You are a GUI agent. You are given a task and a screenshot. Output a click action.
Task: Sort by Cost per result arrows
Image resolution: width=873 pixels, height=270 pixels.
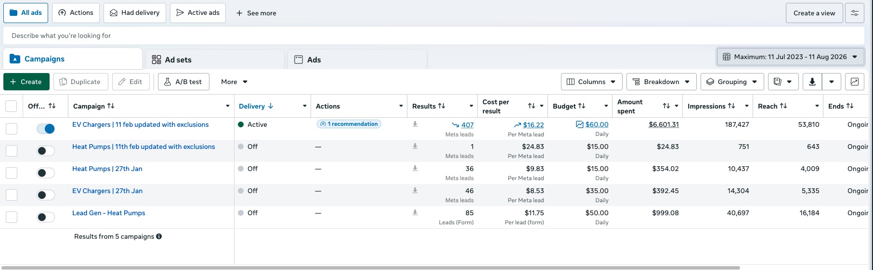pyautogui.click(x=532, y=106)
